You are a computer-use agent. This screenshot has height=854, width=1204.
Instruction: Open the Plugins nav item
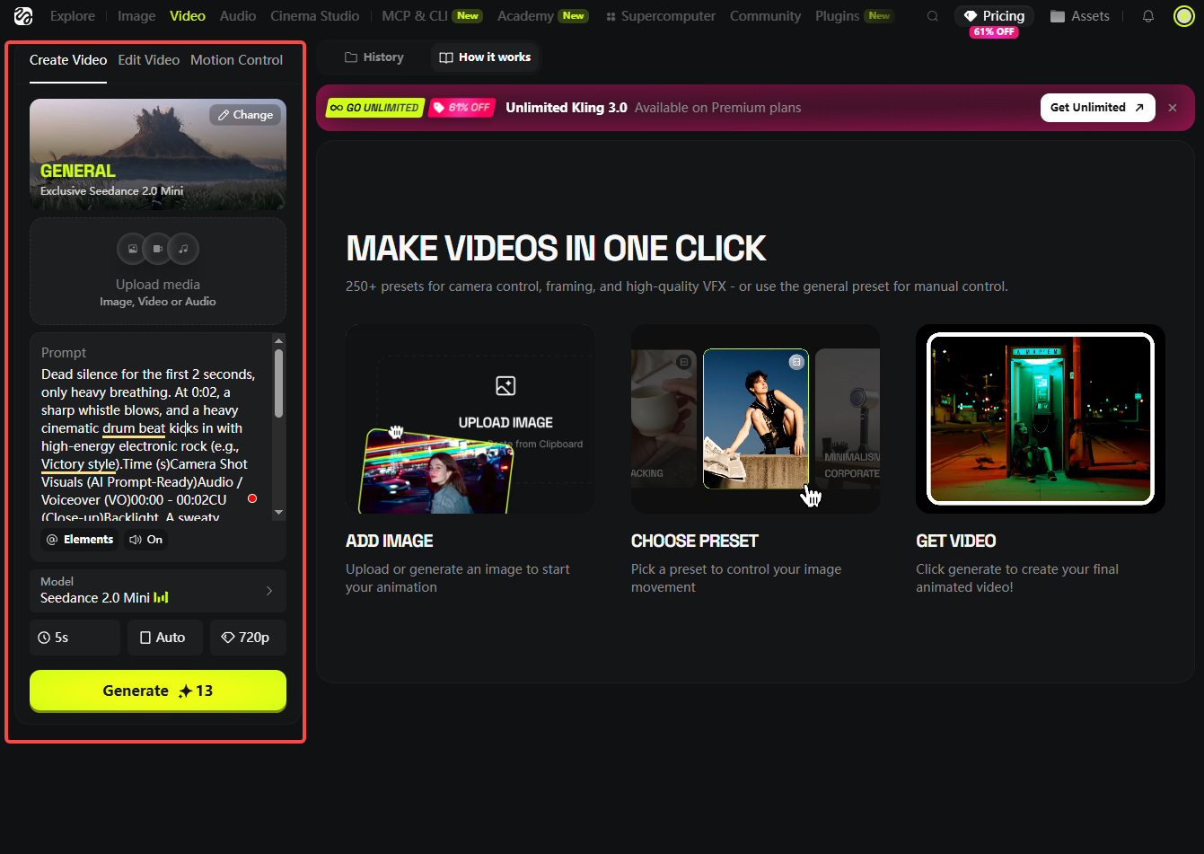pyautogui.click(x=855, y=16)
